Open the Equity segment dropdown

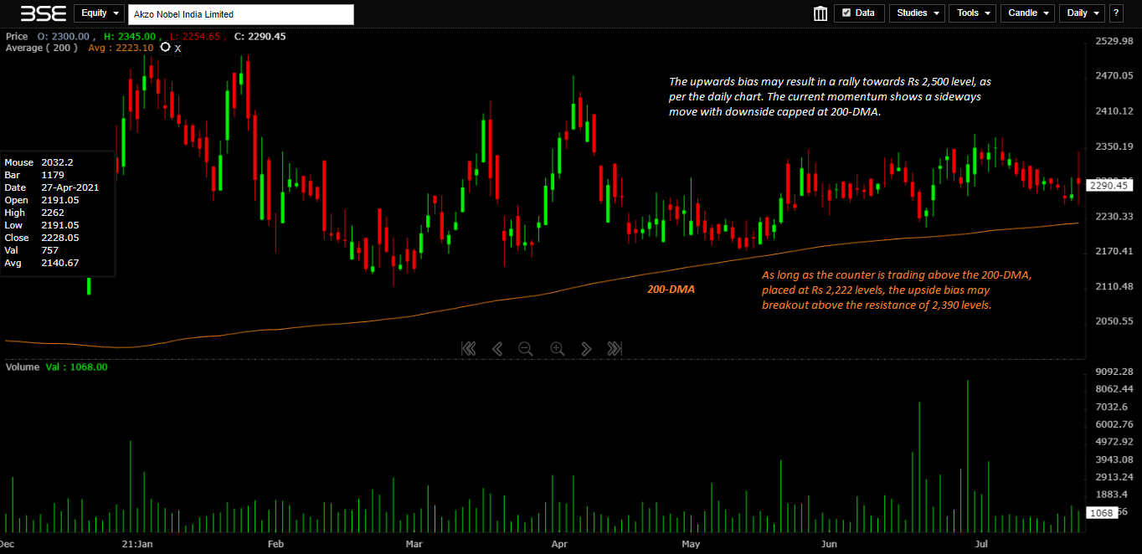coord(99,13)
